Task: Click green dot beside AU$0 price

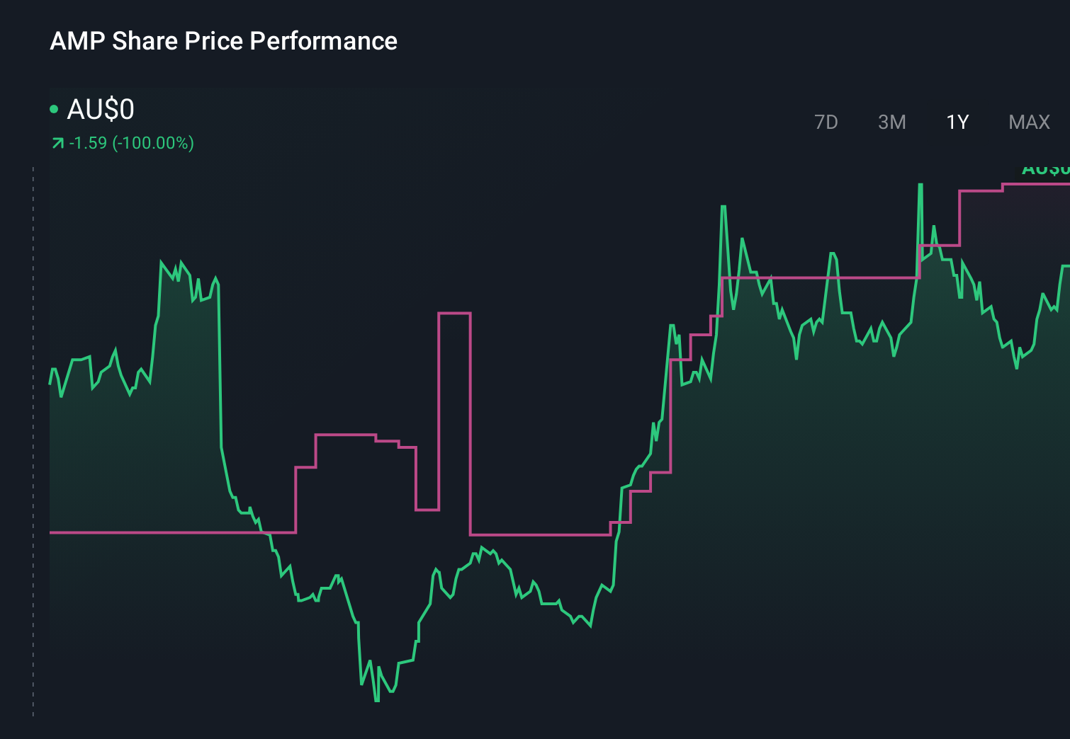Action: coord(54,109)
